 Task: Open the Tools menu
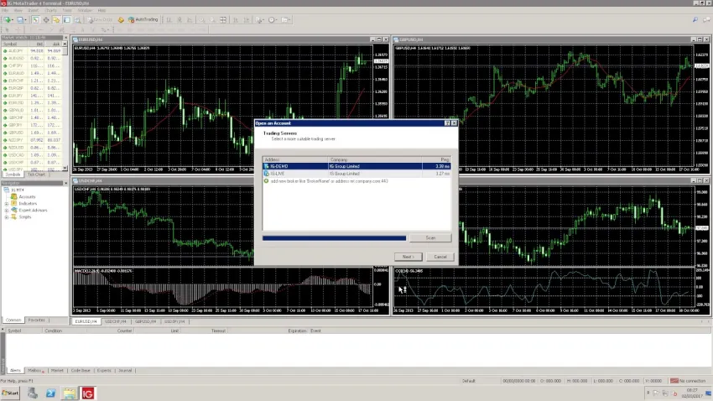click(67, 10)
